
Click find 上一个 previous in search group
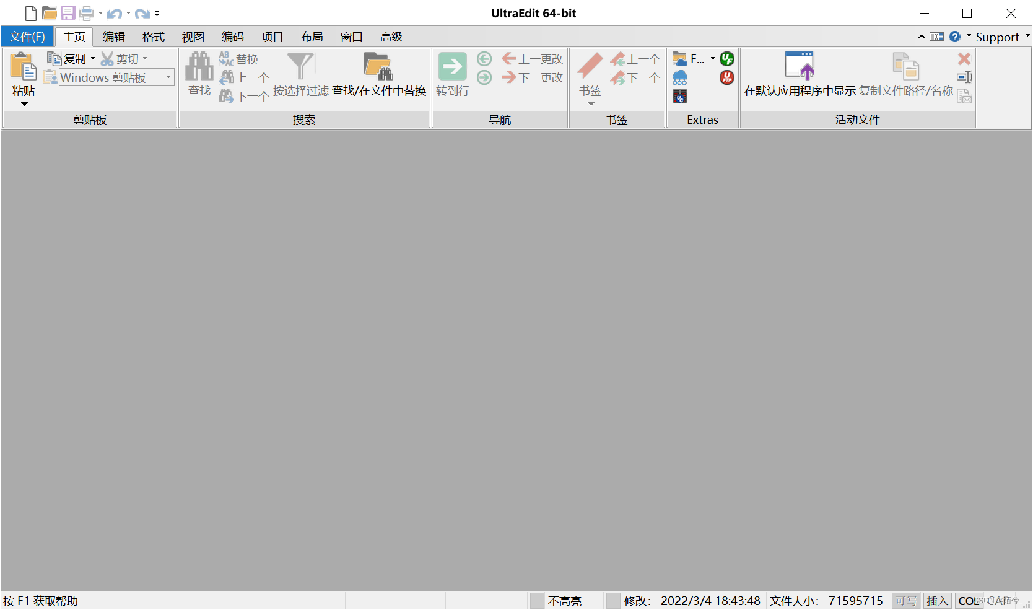pos(245,77)
